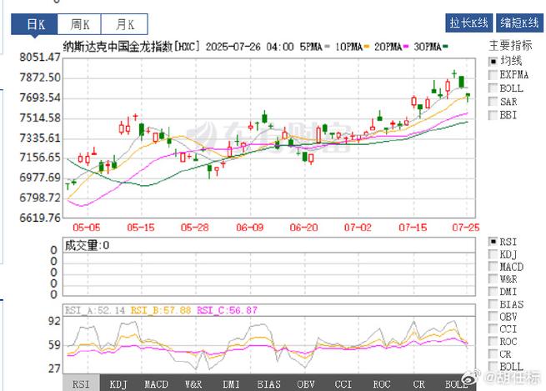Click the 缩短K线 shorten button
This screenshot has height=391, width=546.
519,23
